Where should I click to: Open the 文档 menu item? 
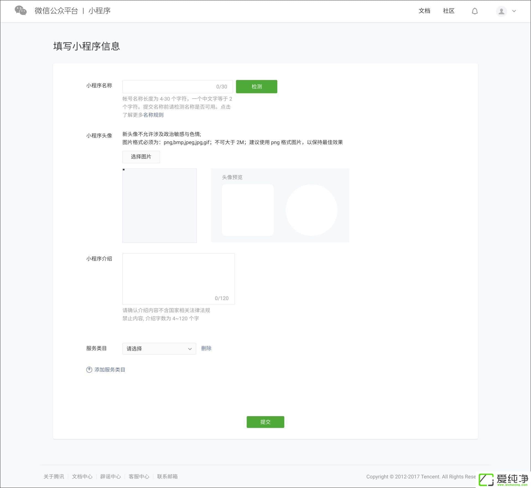click(424, 11)
